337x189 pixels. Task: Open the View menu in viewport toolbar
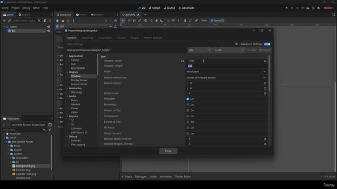(204, 20)
